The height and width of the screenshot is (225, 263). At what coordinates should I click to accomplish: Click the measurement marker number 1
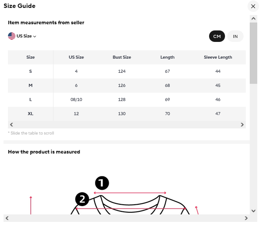(x=102, y=183)
